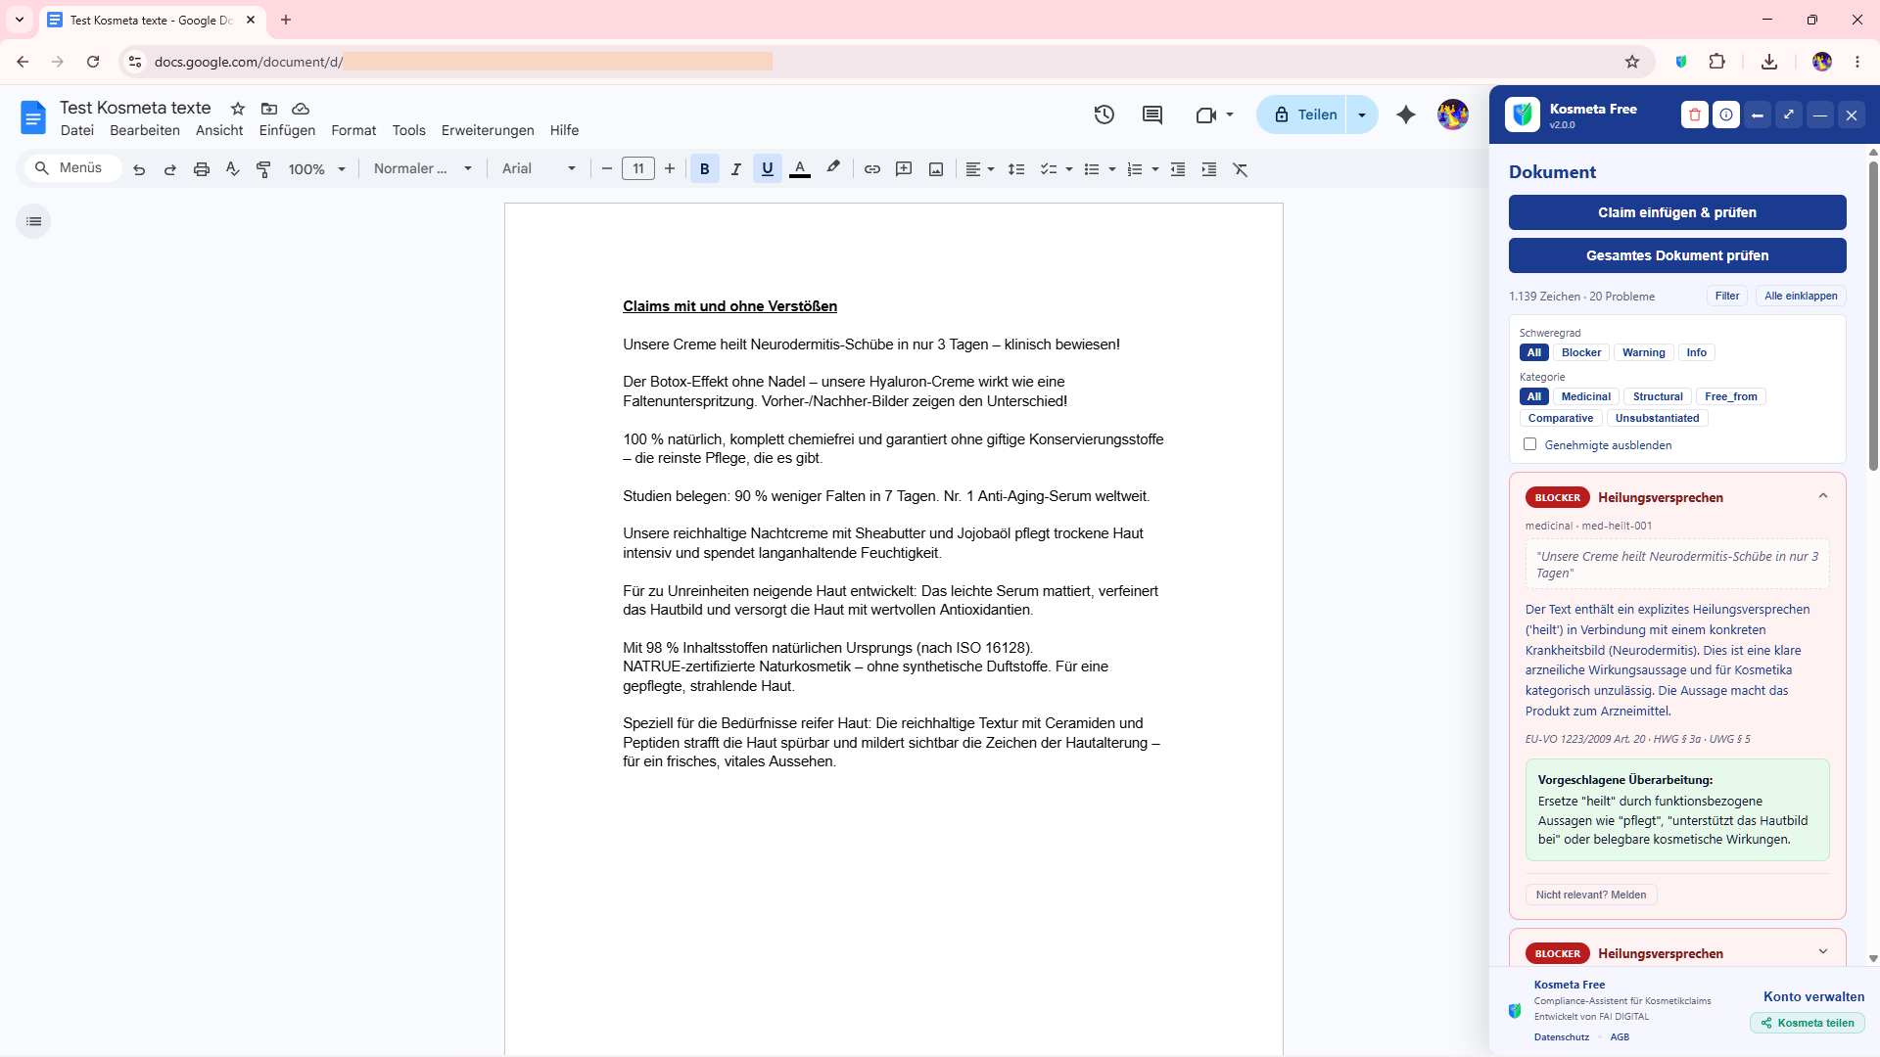Open the Teilen share options arrow
The image size is (1880, 1057).
(x=1362, y=115)
